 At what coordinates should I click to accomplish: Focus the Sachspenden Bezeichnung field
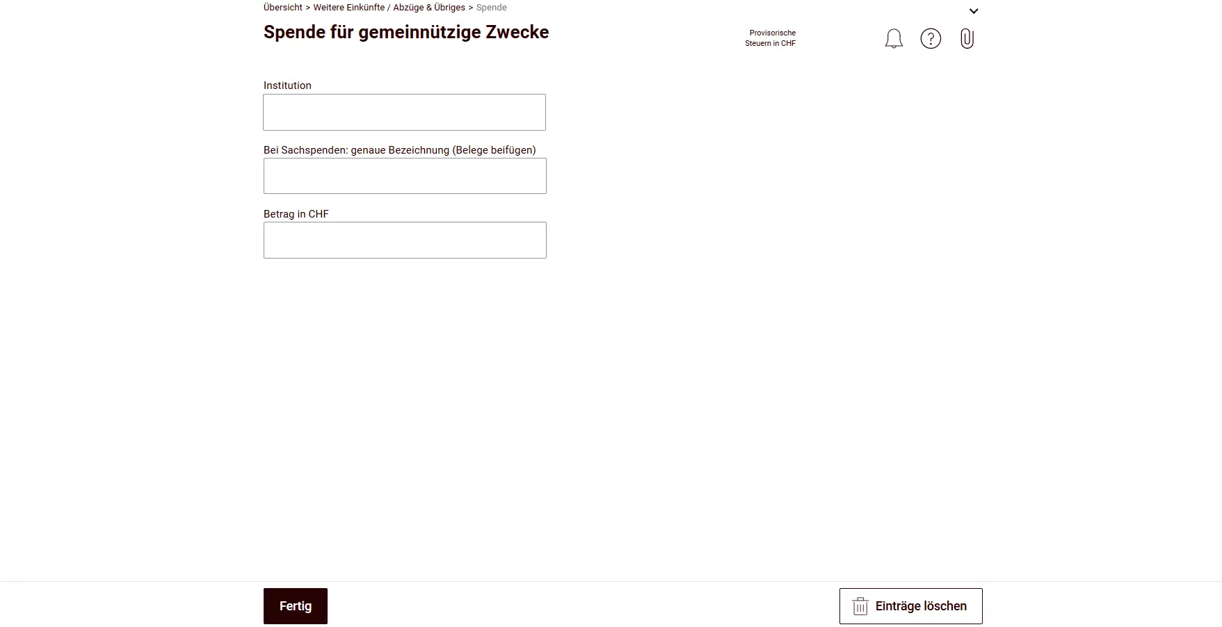pos(404,176)
